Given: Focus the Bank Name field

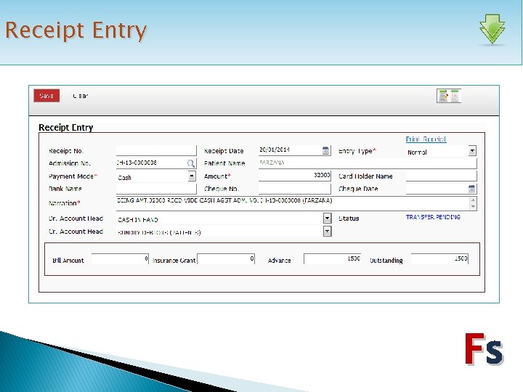Looking at the screenshot, I should pyautogui.click(x=156, y=189).
